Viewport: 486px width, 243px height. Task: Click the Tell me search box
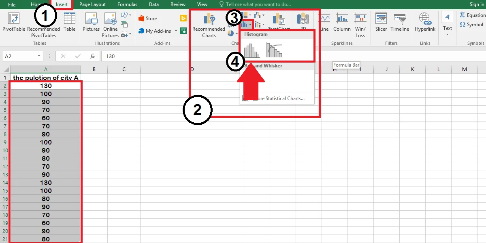tap(255, 4)
